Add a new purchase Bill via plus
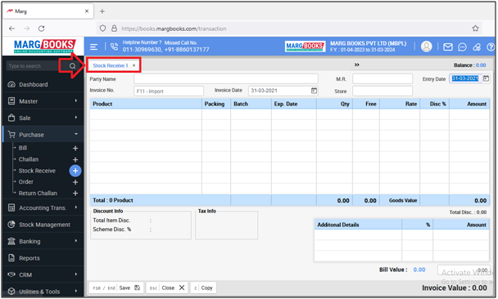 (75, 148)
